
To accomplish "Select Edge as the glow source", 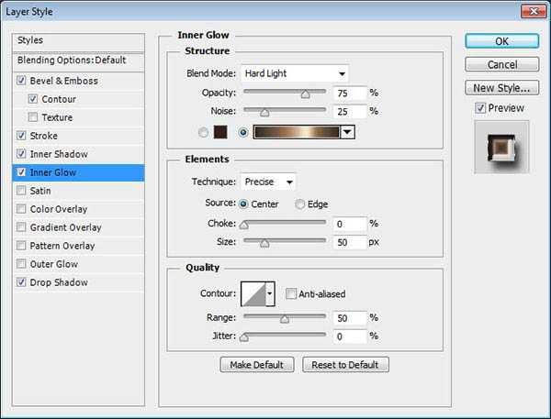I will pyautogui.click(x=300, y=204).
